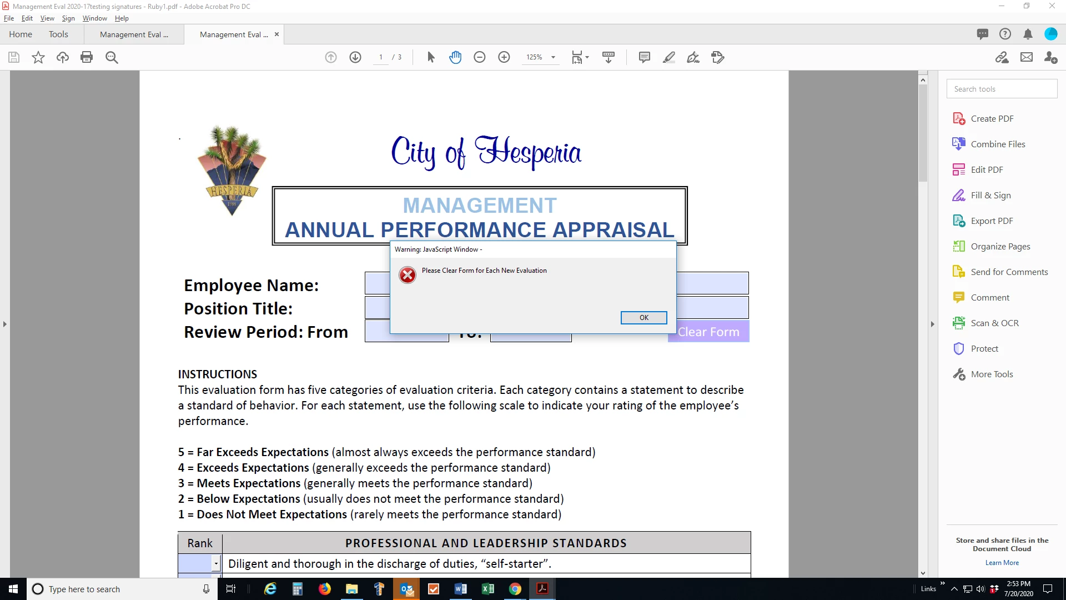This screenshot has width=1066, height=600.
Task: Open the Rank dropdown in first row
Action: 216,564
